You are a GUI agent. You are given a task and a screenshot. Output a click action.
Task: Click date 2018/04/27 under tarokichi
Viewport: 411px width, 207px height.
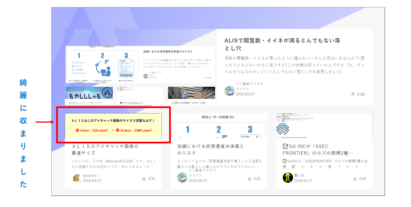(x=92, y=180)
